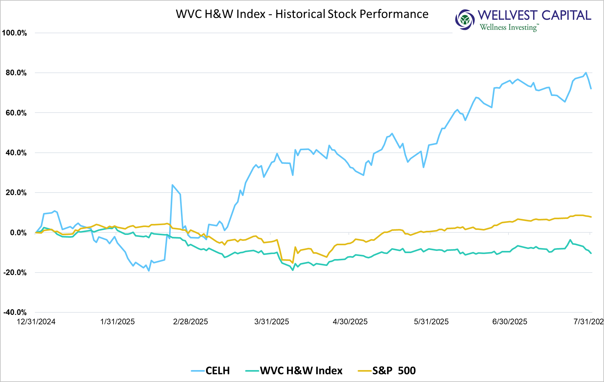Screen dimensions: 604x382
Task: Select the -40.0% y-axis label
Action: (x=15, y=312)
